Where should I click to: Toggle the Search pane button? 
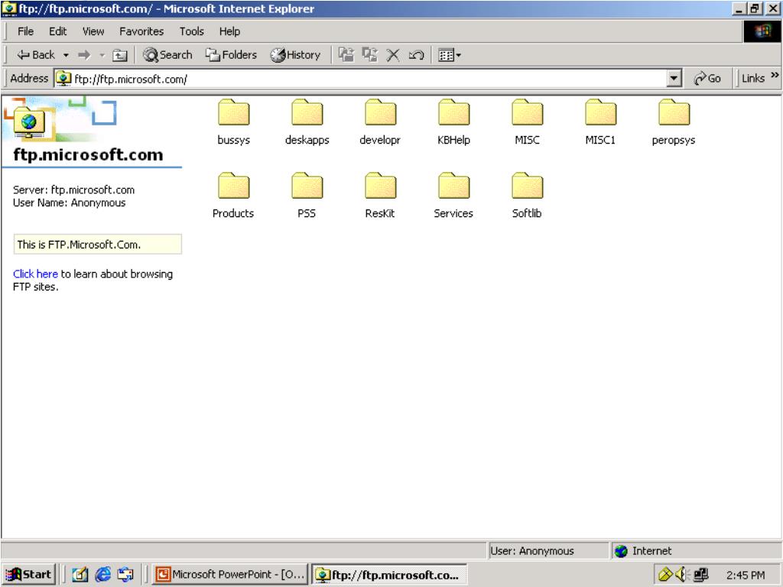click(x=168, y=55)
